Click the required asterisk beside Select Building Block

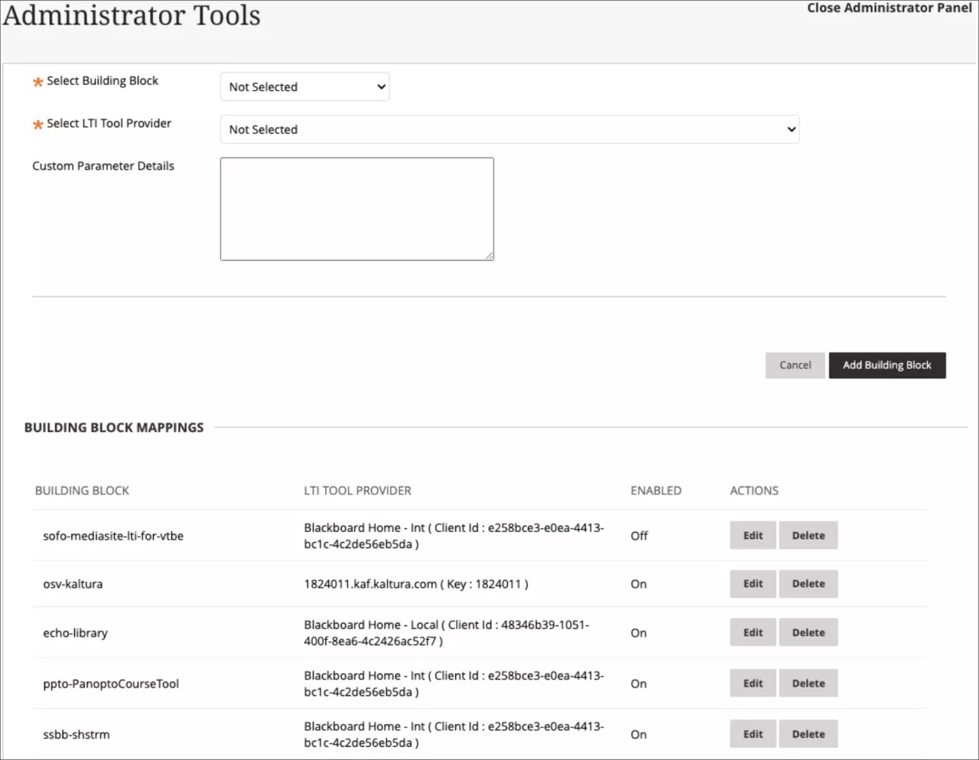tap(37, 82)
